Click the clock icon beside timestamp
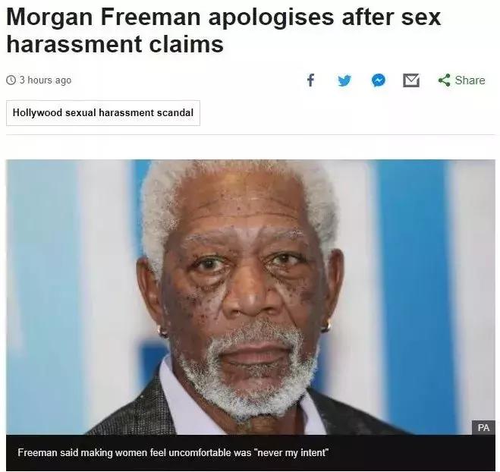Screen dimensions: 500x472 [x=11, y=80]
